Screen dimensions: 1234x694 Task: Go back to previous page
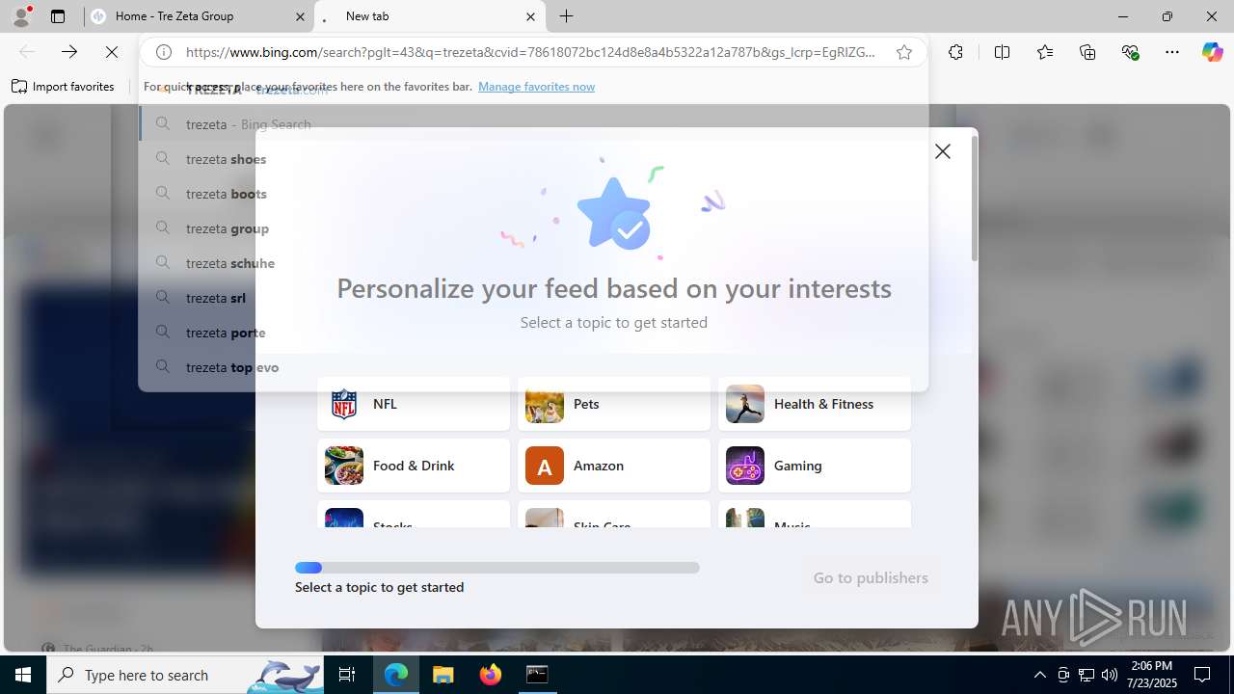27,52
